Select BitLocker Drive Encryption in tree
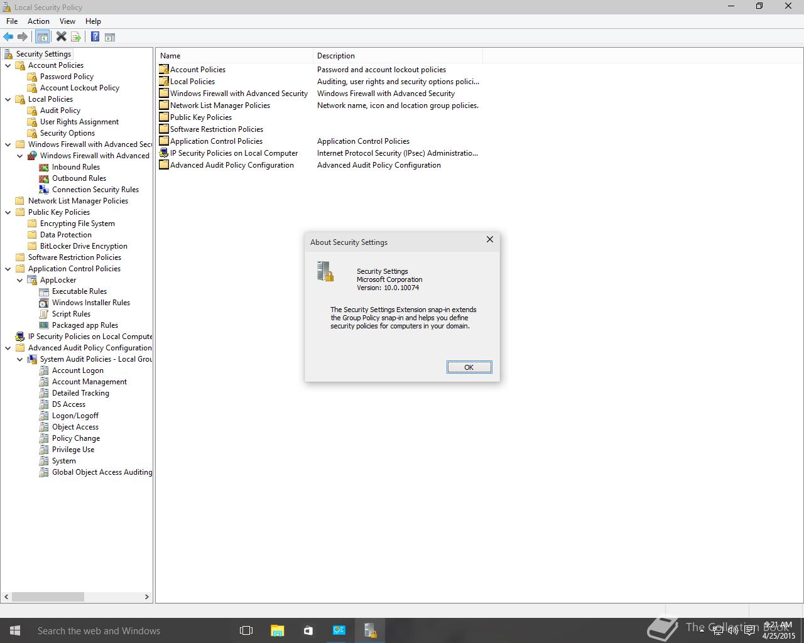This screenshot has height=643, width=804. [84, 246]
